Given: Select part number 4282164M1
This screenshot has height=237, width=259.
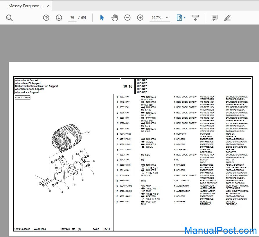Looking at the screenshot, I should click(125, 196).
